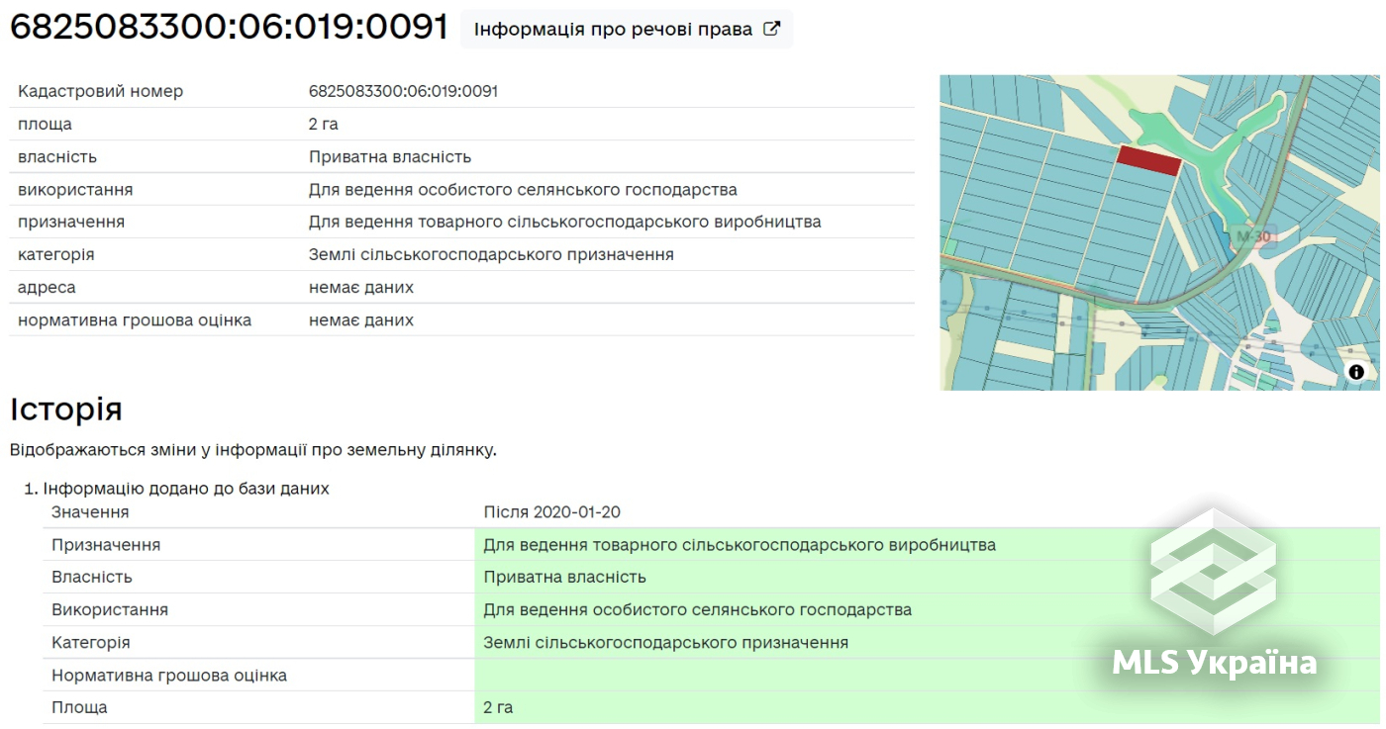Select the Призначення label in the history table
This screenshot has height=729, width=1386.
tap(106, 544)
